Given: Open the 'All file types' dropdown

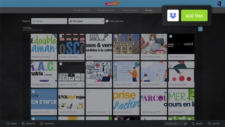Looking at the screenshot, I should (86, 21).
